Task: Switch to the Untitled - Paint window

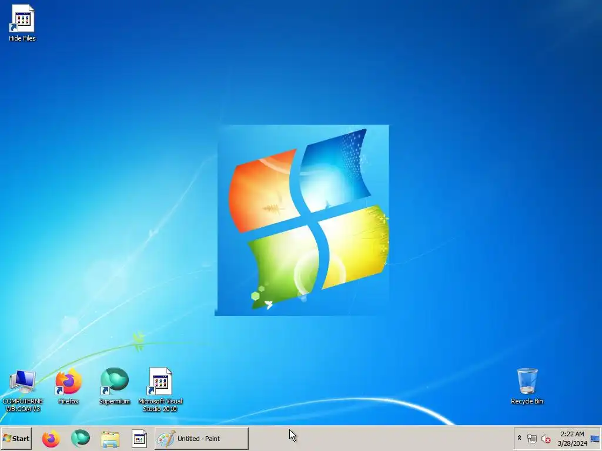Action: [x=202, y=438]
